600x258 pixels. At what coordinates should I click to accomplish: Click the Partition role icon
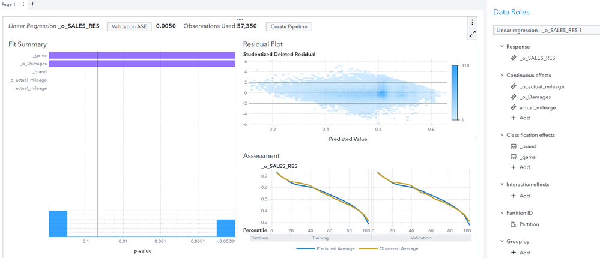click(x=514, y=224)
